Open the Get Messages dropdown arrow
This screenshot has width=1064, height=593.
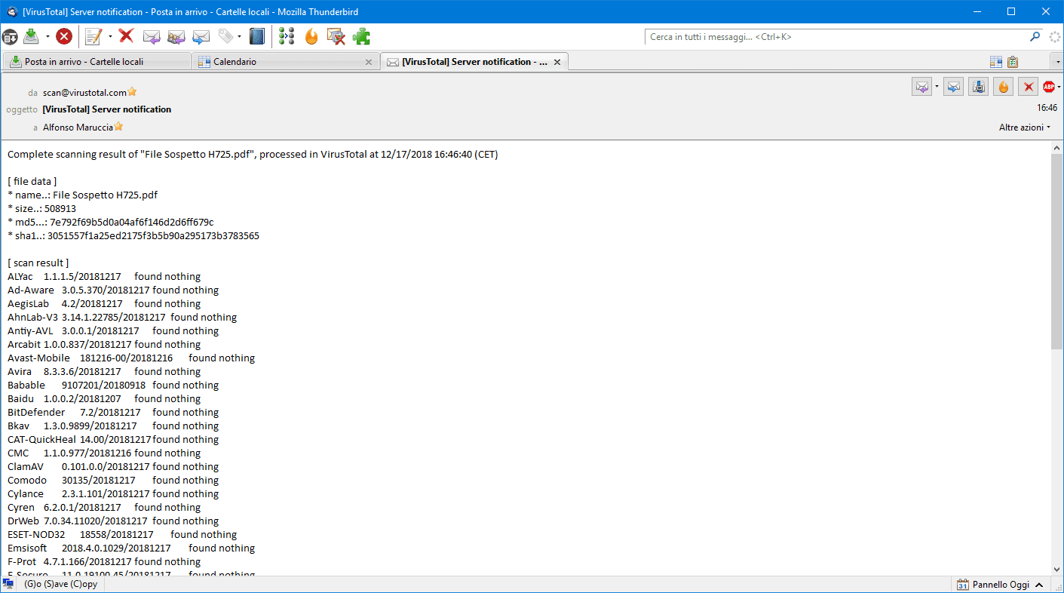(x=48, y=36)
